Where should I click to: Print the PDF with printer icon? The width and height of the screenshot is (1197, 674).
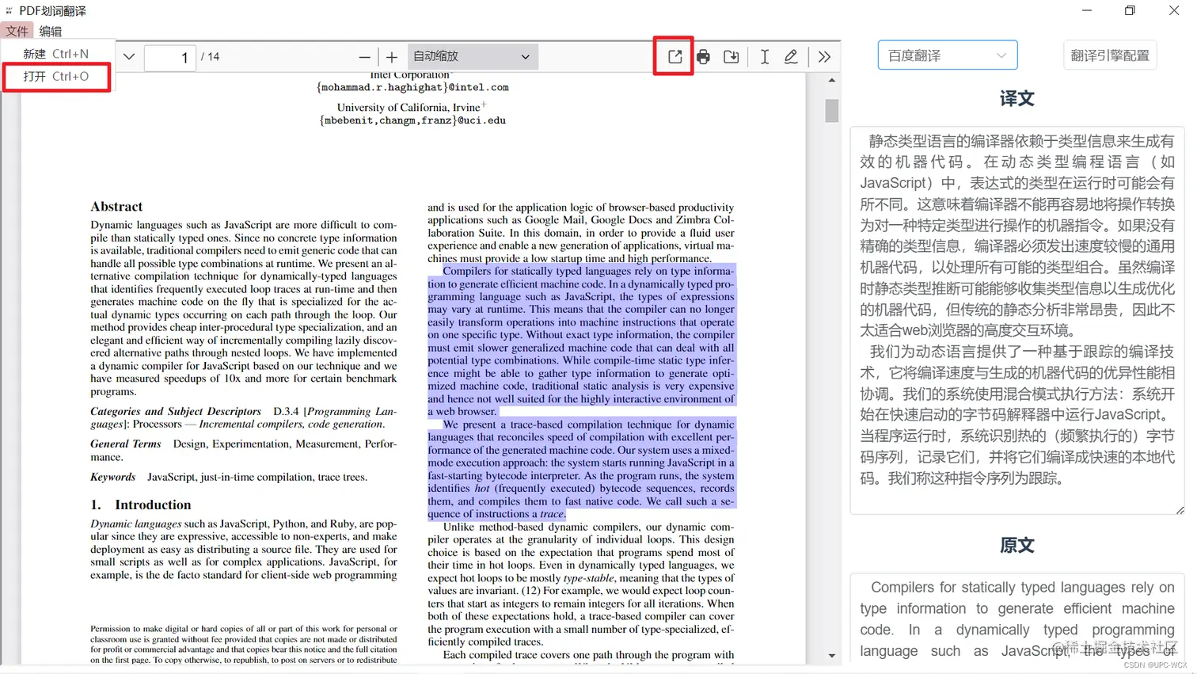click(x=703, y=57)
